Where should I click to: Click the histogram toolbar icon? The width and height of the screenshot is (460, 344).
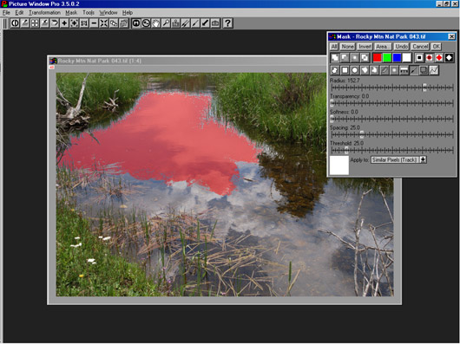175,23
